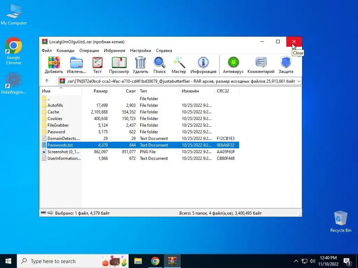This screenshot has width=358, height=268.
Task: Show archive Информация (Info)
Action: click(x=203, y=65)
